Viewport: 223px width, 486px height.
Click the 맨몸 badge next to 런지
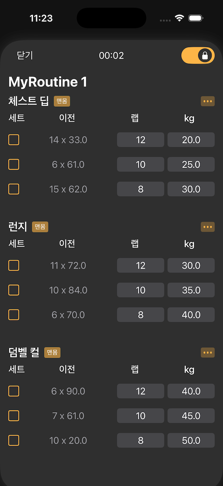click(x=40, y=227)
